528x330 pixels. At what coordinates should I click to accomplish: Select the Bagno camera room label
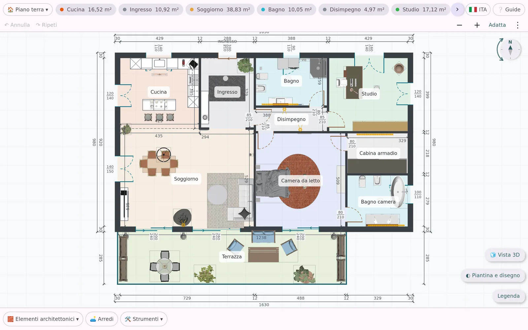click(378, 202)
